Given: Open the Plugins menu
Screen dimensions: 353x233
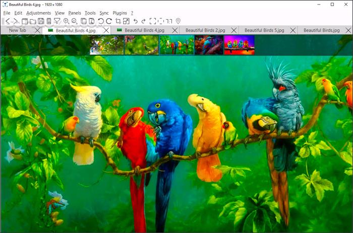Looking at the screenshot, I should pyautogui.click(x=120, y=13).
